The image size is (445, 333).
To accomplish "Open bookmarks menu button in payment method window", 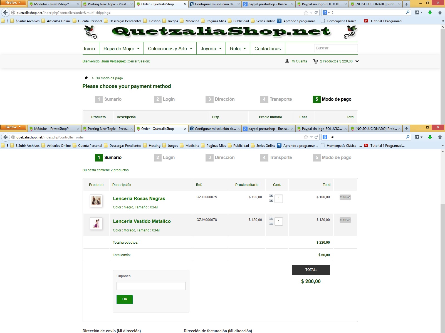I will 418,12.
